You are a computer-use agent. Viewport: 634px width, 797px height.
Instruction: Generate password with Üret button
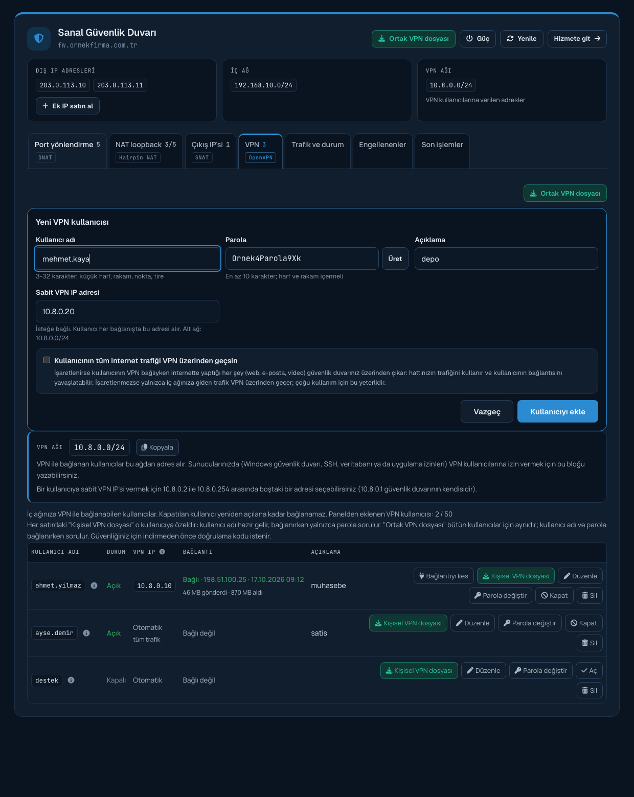click(395, 259)
